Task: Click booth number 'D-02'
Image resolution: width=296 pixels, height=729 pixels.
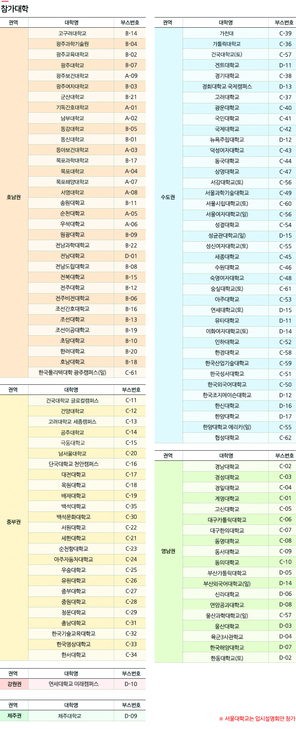Action: pyautogui.click(x=285, y=658)
